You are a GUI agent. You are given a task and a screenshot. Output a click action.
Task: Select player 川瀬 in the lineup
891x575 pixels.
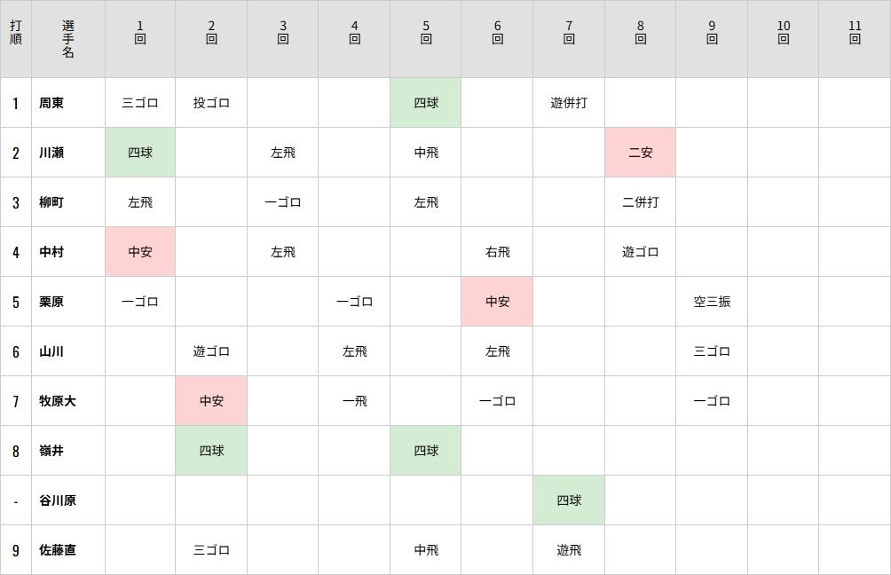tap(51, 153)
